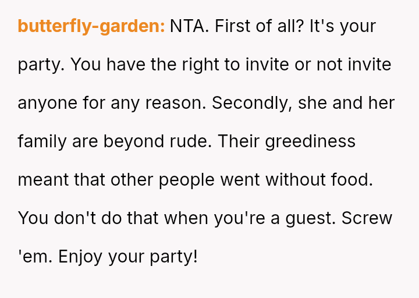The width and height of the screenshot is (419, 298).
Task: Click the words "when you're a guest"
Action: (x=250, y=218)
